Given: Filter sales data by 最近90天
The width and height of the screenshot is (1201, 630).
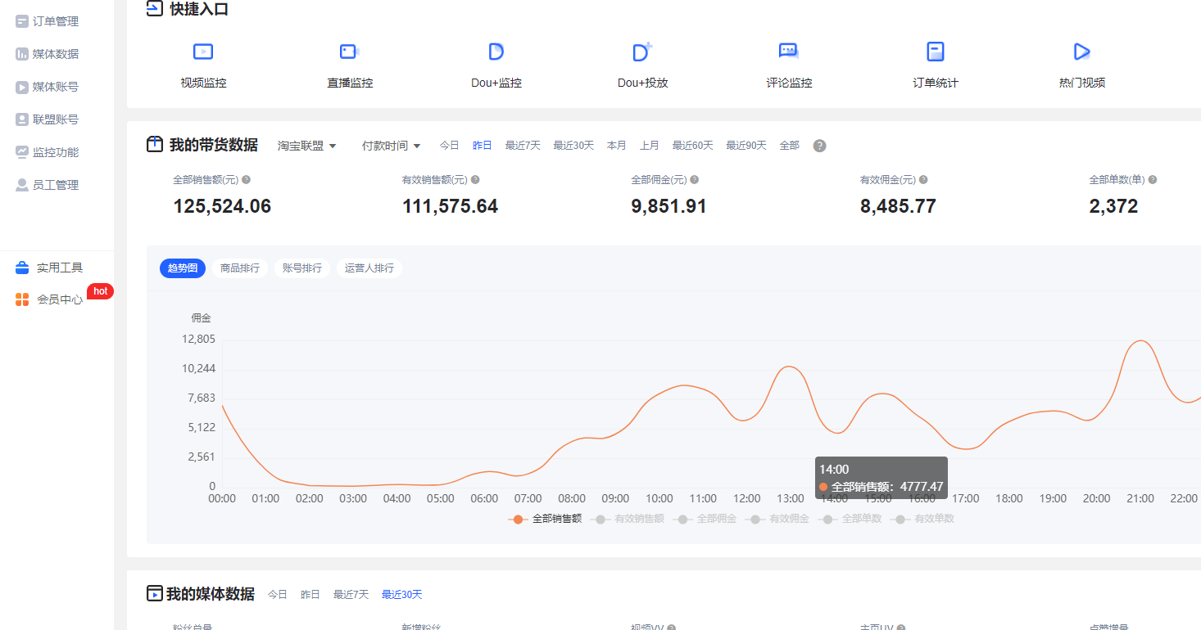Looking at the screenshot, I should [x=746, y=146].
